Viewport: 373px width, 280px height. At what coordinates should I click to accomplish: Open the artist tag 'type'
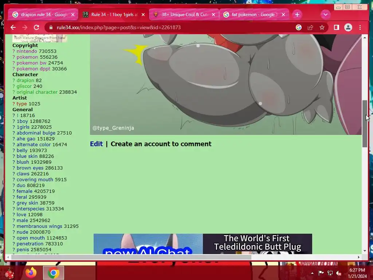[21, 104]
